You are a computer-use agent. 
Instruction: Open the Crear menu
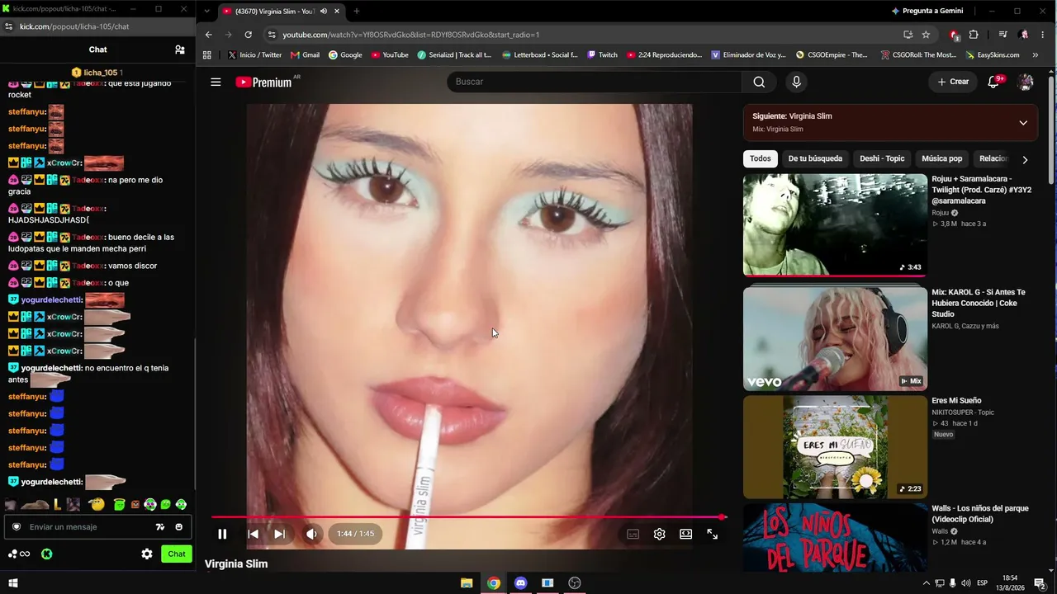pos(953,82)
